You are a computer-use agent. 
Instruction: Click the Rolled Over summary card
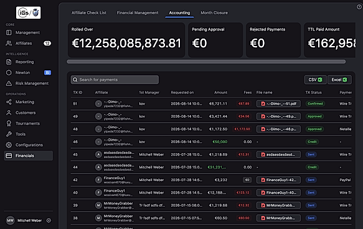point(126,40)
